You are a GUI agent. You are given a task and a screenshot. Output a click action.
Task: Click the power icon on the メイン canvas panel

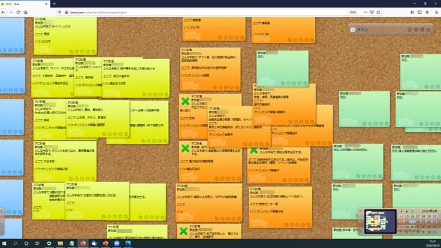(428, 30)
